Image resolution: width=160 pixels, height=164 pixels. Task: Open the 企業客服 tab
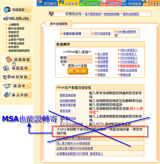tap(68, 3)
